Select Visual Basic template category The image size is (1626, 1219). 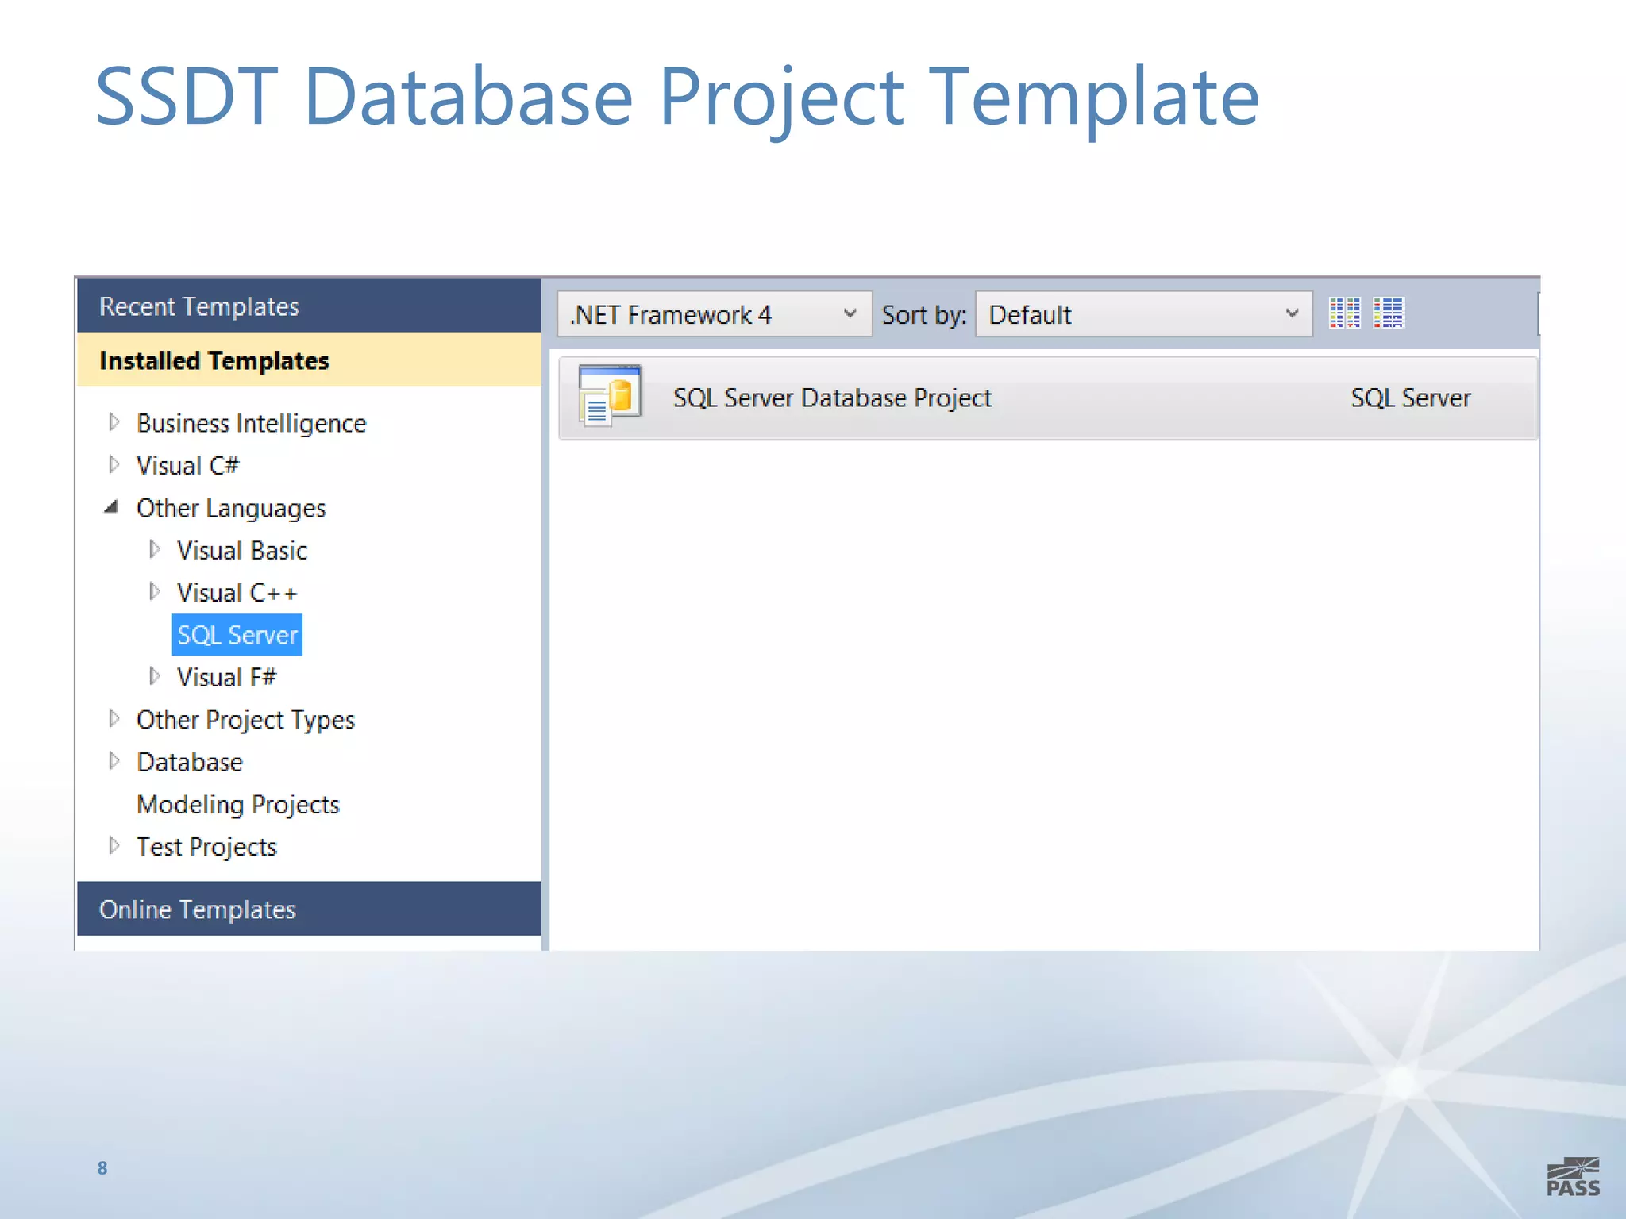(x=241, y=550)
